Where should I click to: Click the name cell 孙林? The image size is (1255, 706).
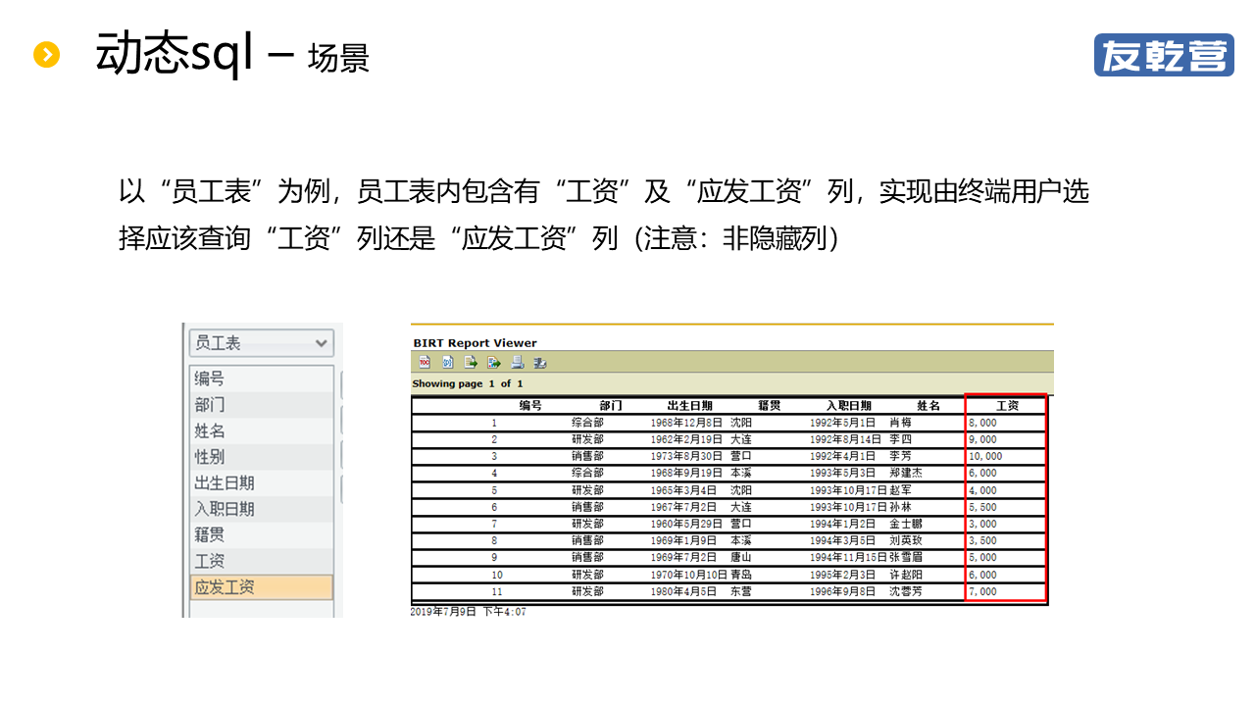pyautogui.click(x=900, y=507)
